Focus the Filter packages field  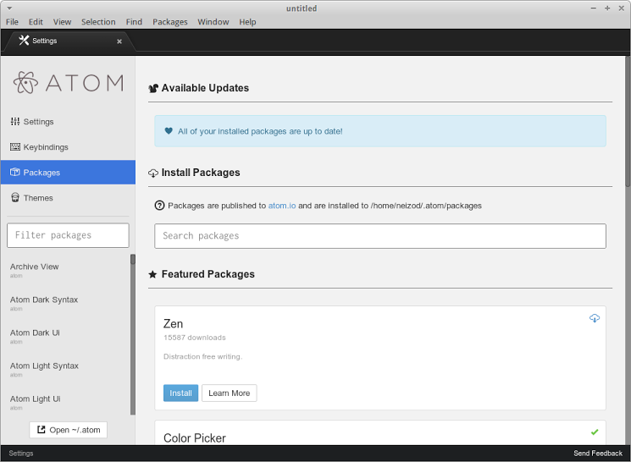68,235
